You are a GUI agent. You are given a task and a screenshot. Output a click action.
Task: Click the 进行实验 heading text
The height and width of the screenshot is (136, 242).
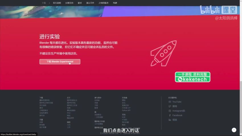[50, 36]
